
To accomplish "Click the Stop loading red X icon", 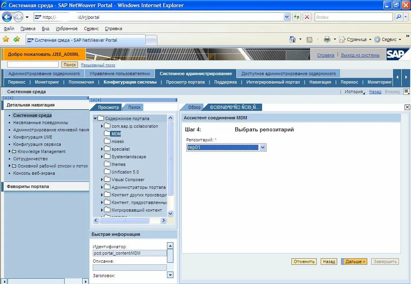I will coord(307,17).
